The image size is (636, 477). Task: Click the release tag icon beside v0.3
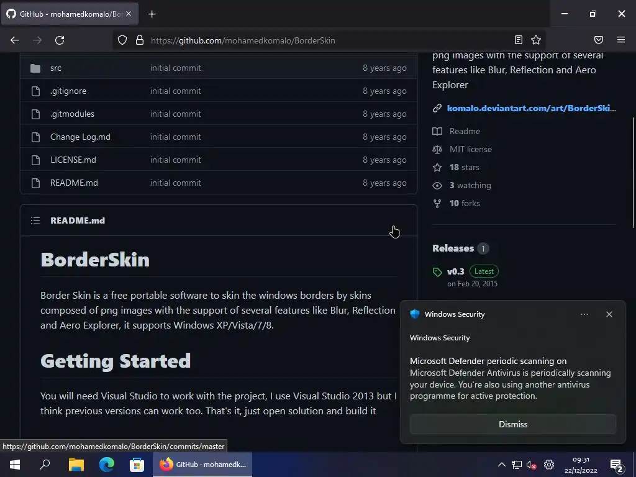[437, 272]
